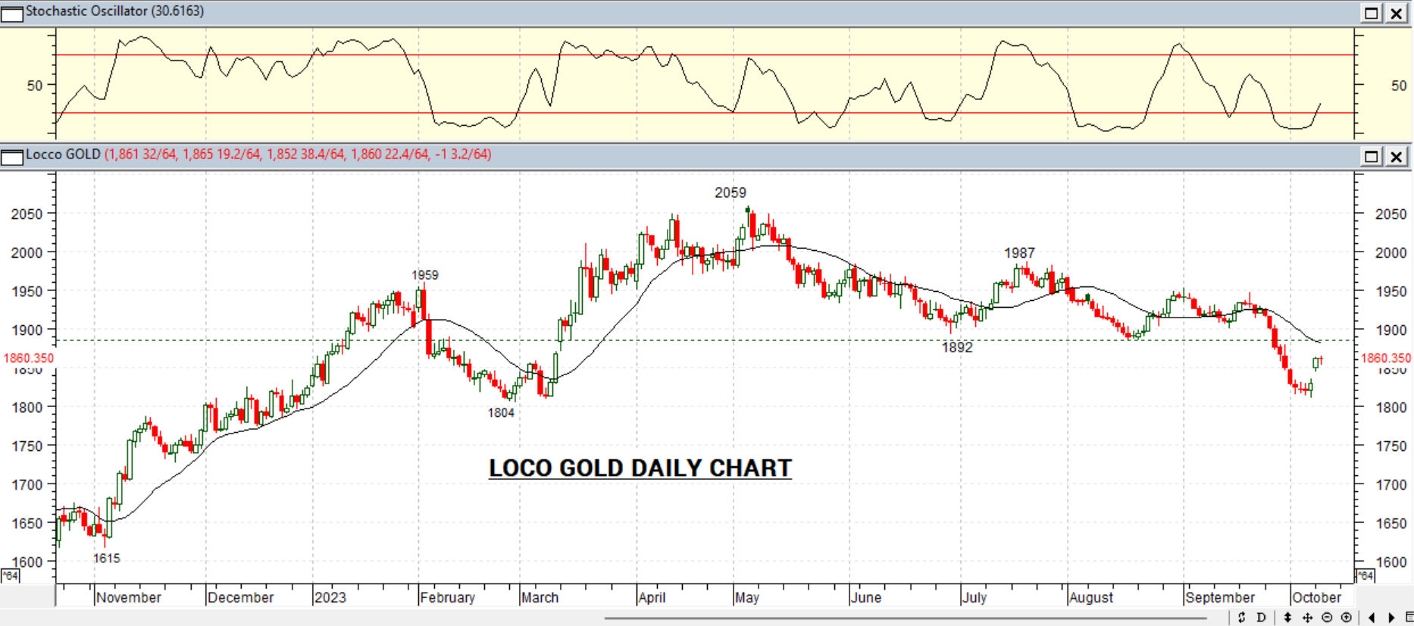This screenshot has height=626, width=1414.
Task: Click the left '/64' scale label box
Action: (x=10, y=576)
